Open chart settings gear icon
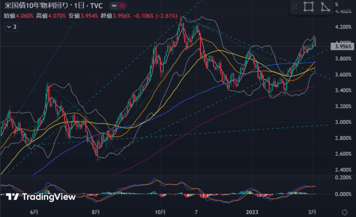 tap(344, 212)
